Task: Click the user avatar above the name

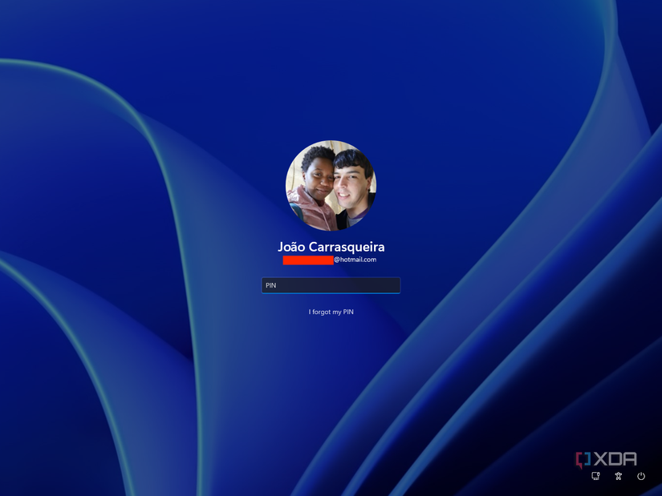Action: click(331, 186)
